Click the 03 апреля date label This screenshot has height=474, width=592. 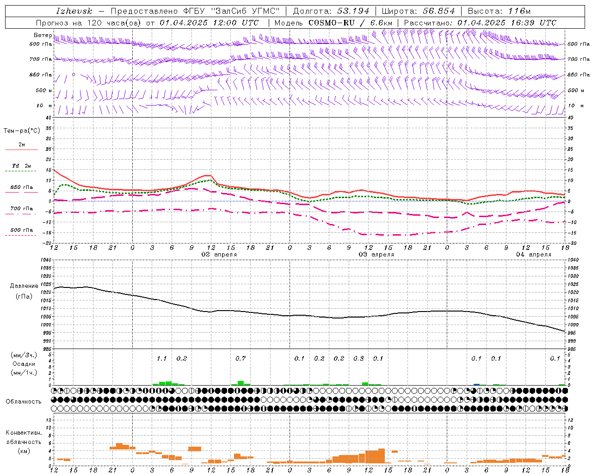coord(376,255)
